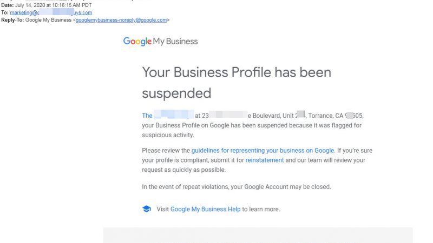Viewport: 433px width, 243px height.
Task: Click the "Torrance, CA" address text
Action: pyautogui.click(x=326, y=116)
